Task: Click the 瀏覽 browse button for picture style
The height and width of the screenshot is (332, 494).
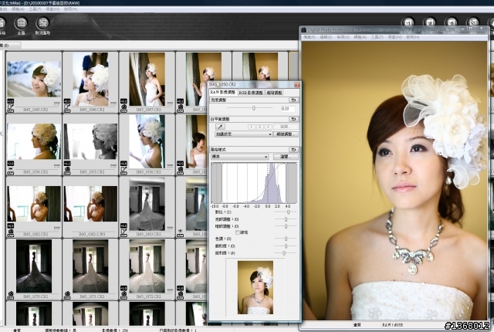Action: click(x=286, y=157)
